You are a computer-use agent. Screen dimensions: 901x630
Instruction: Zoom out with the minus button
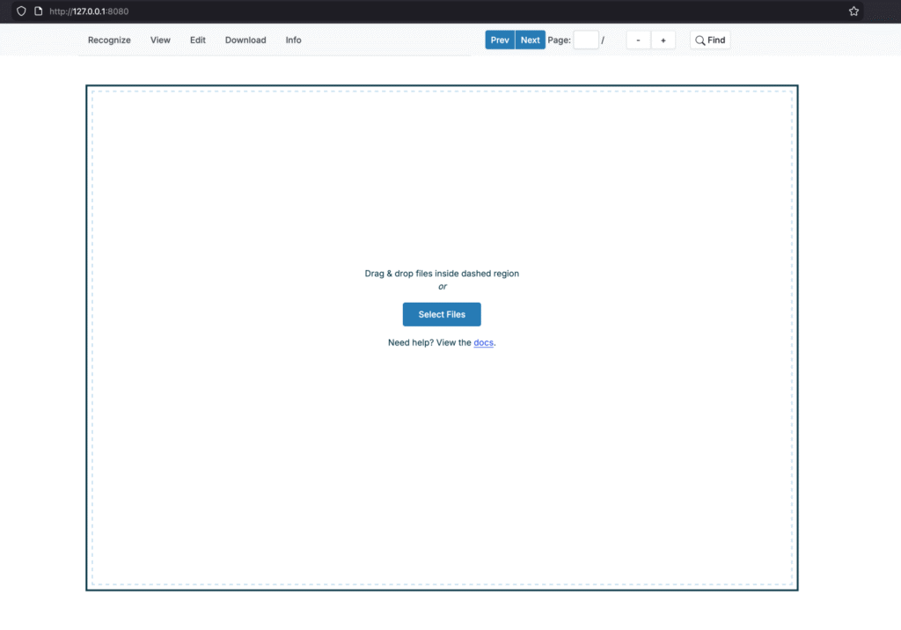(x=639, y=40)
